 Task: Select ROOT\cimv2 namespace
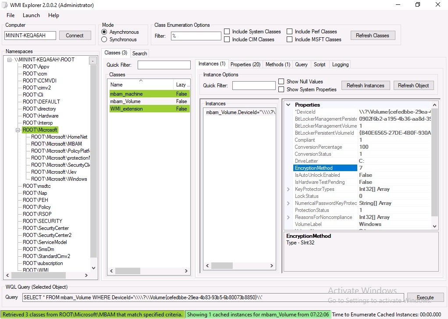coord(36,88)
